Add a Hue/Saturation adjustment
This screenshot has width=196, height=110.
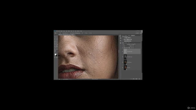pyautogui.click(x=124, y=39)
